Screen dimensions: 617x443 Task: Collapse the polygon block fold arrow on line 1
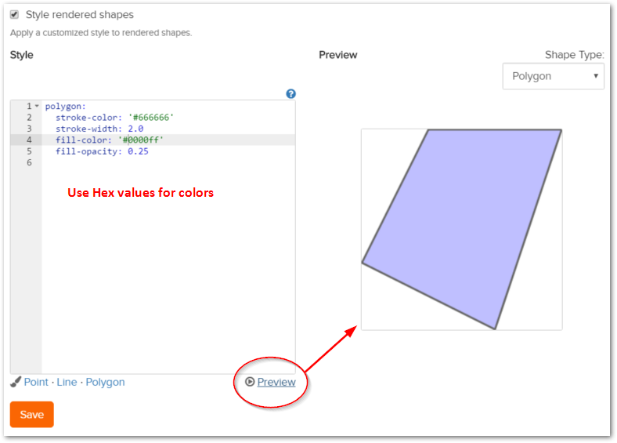37,106
